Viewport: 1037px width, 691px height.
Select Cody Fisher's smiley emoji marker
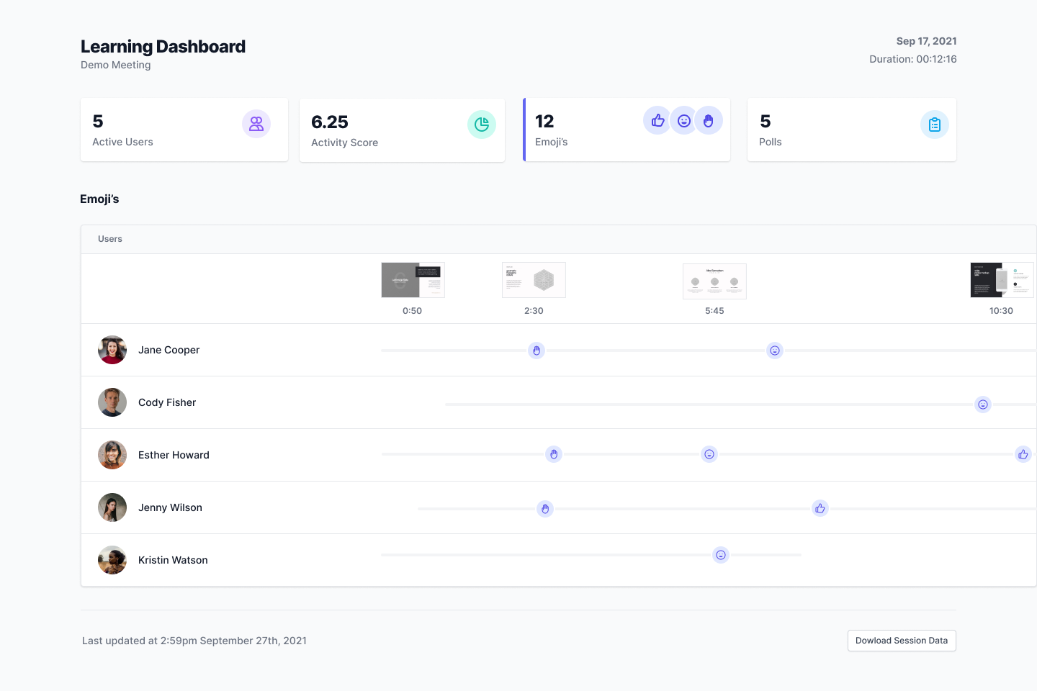click(983, 405)
